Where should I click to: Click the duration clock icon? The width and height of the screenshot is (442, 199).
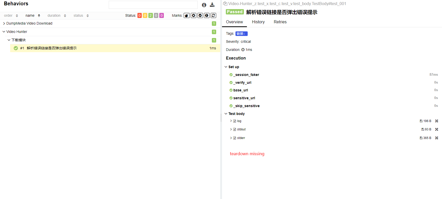click(243, 50)
